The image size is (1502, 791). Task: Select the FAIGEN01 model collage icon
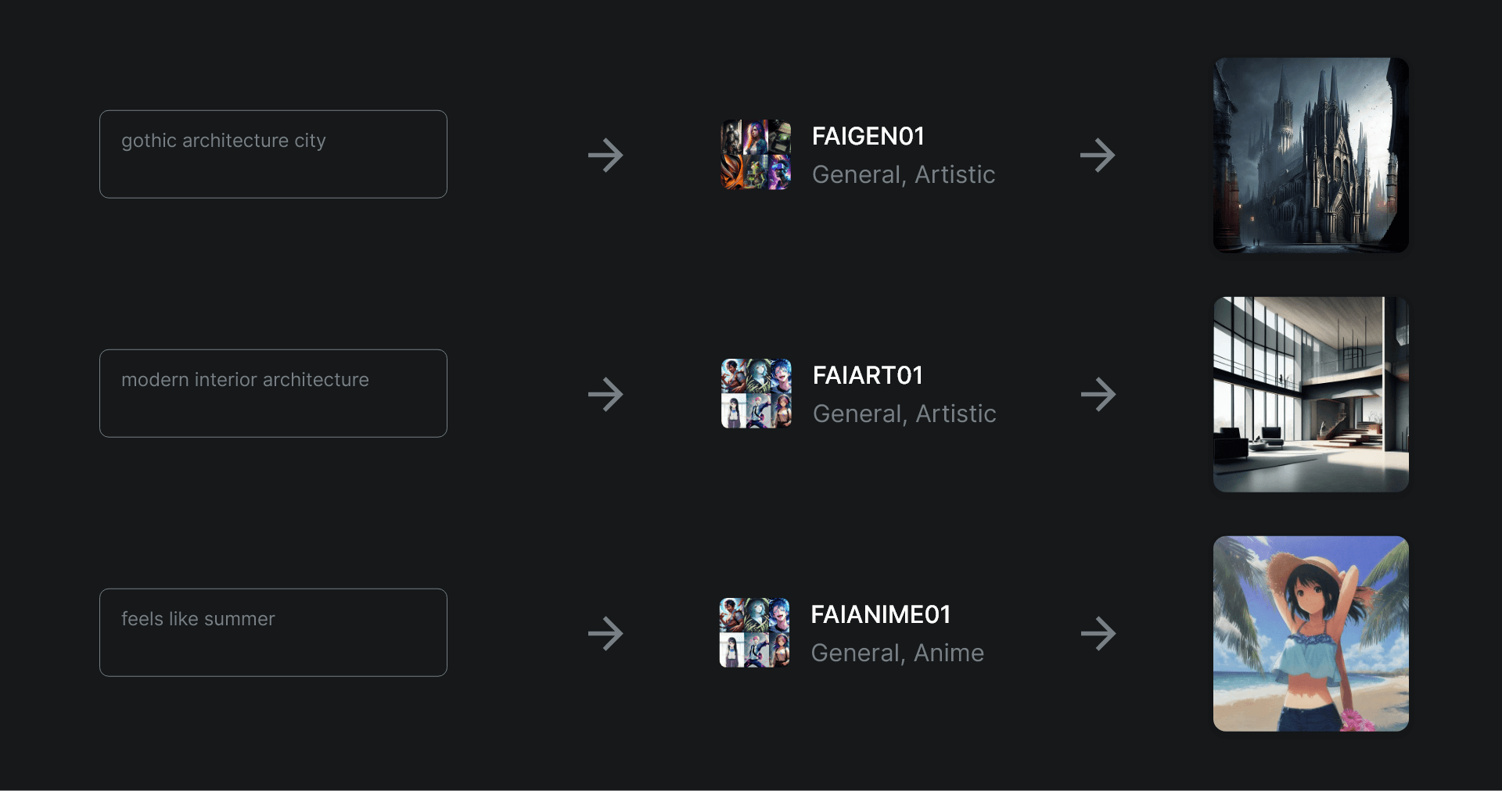(756, 155)
